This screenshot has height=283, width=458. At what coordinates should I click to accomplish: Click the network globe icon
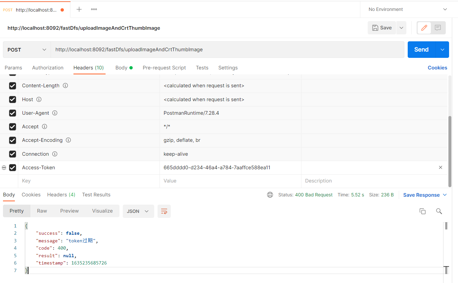270,195
